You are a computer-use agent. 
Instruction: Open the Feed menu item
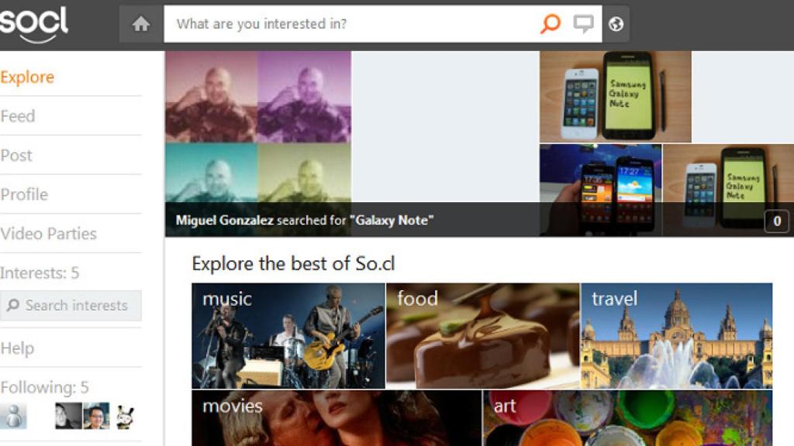tap(18, 116)
